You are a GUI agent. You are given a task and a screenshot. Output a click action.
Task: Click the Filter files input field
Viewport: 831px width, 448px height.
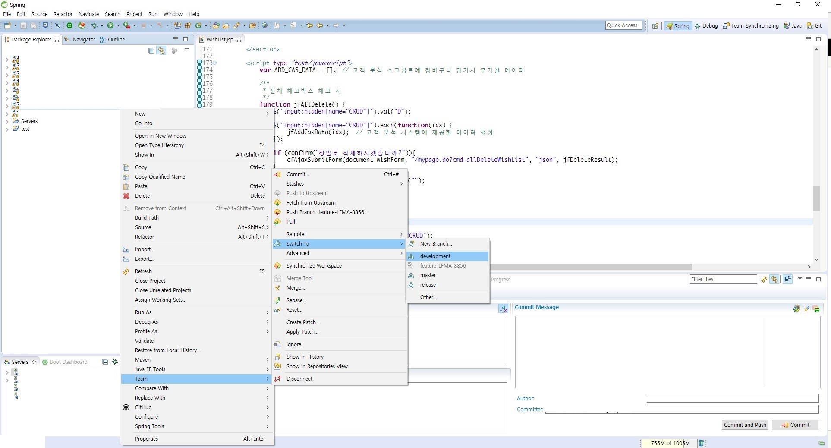point(723,279)
